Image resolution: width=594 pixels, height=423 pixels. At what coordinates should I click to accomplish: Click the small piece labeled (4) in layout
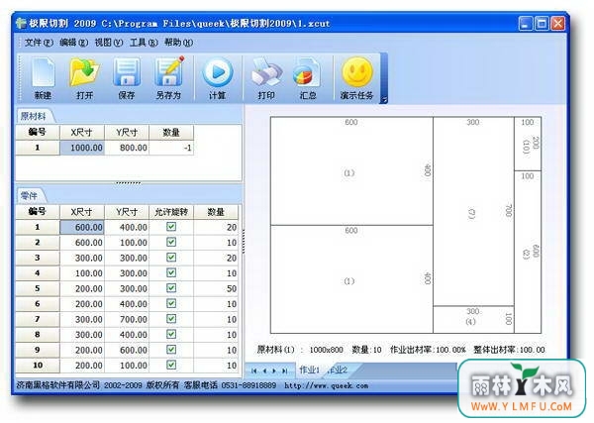pyautogui.click(x=473, y=320)
